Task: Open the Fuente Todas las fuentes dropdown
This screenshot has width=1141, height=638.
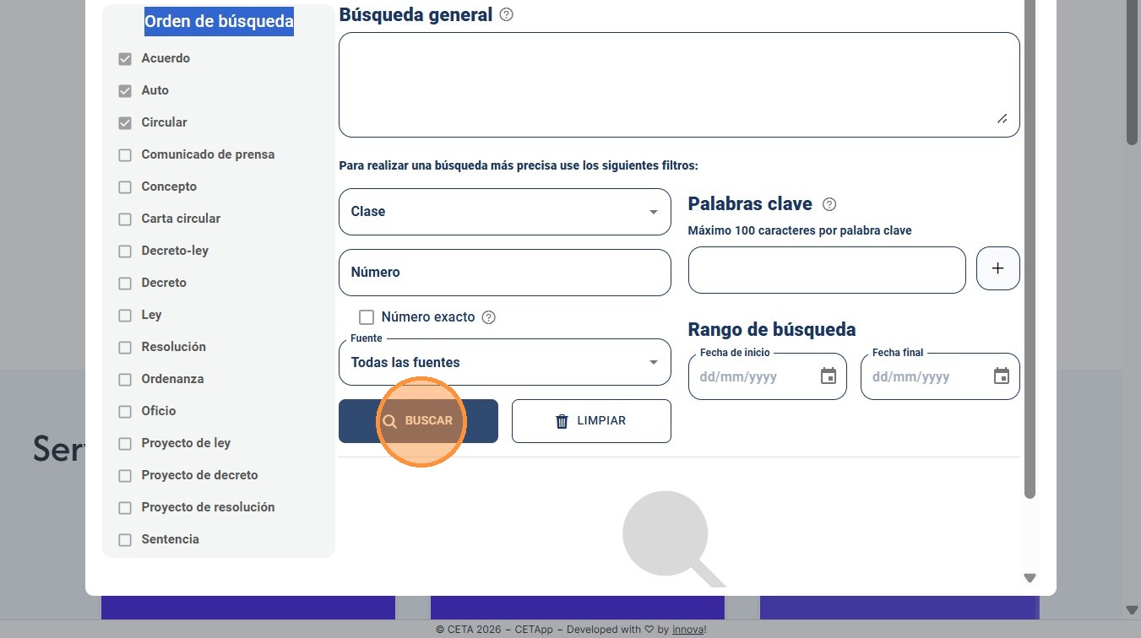Action: click(x=505, y=362)
